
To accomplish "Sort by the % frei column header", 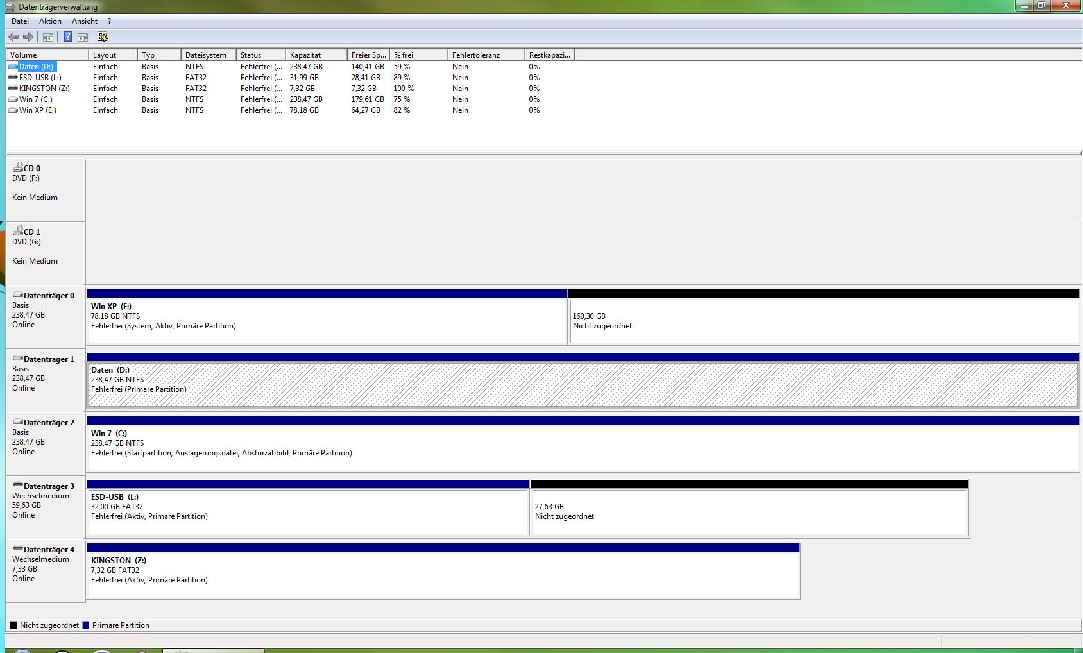I will coord(419,55).
